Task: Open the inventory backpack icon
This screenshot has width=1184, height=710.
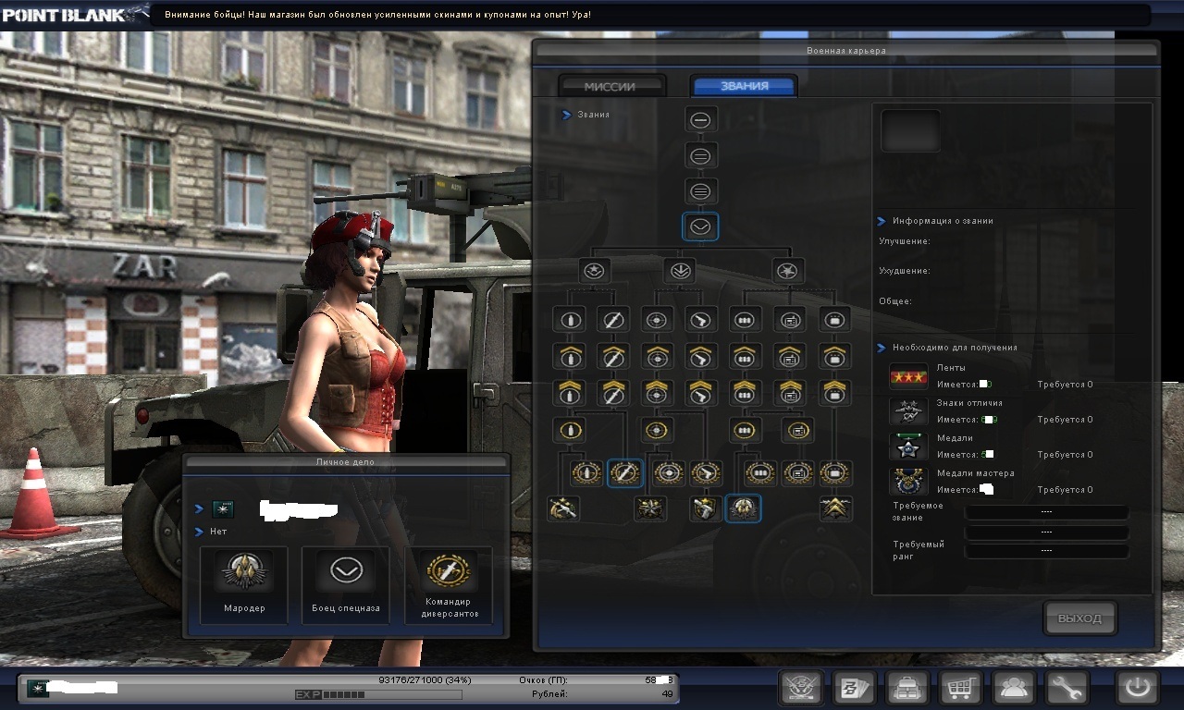Action: [x=907, y=688]
